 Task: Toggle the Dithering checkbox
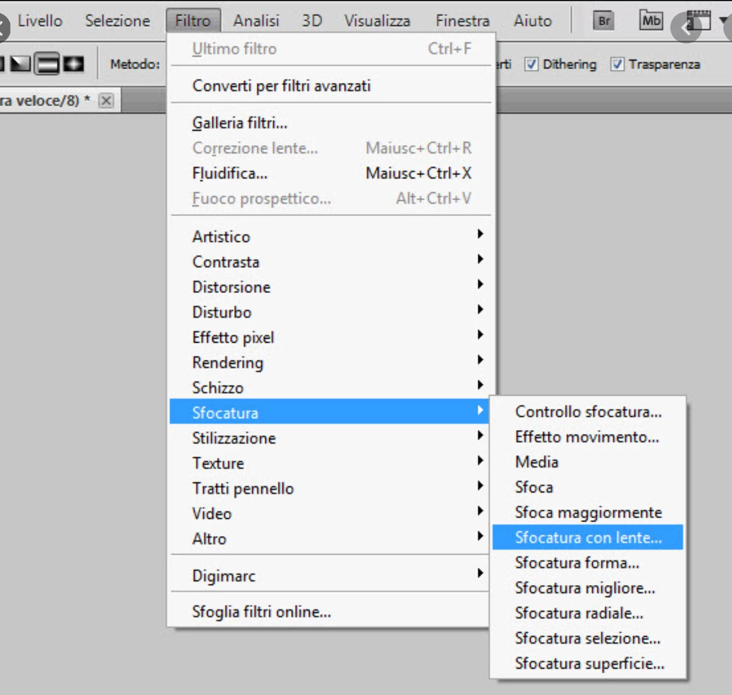click(531, 64)
